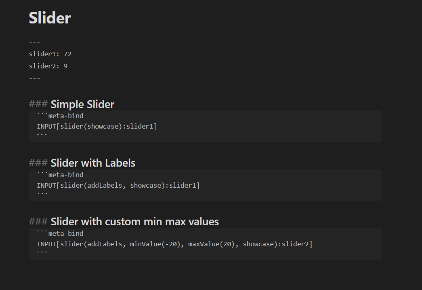Click meta-bind fence line in custom min max block
Image resolution: width=422 pixels, height=290 pixels.
(60, 233)
